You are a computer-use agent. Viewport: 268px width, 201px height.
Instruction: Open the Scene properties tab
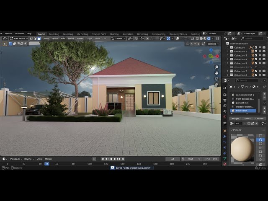tap(225, 111)
